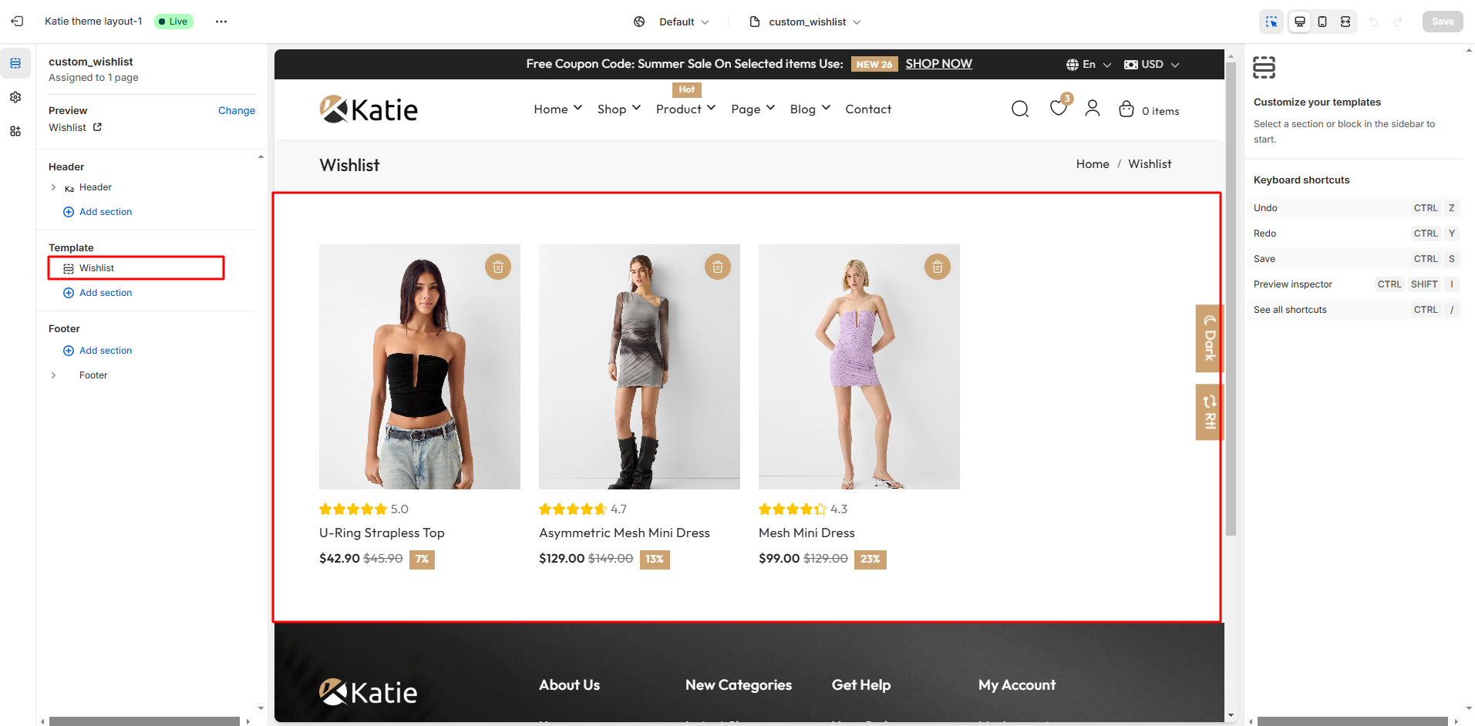Open the USD currency dropdown
The image size is (1475, 726).
[1151, 65]
